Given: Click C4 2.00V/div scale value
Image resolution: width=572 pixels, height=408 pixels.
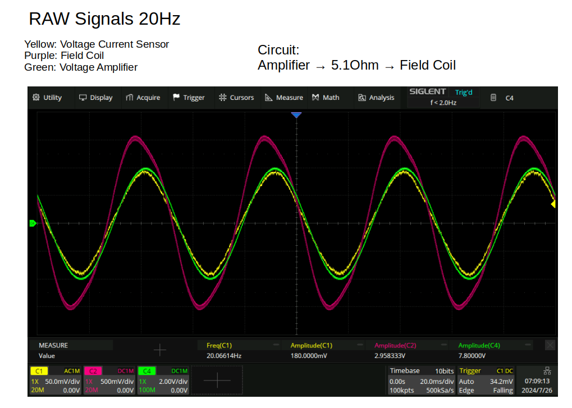Looking at the screenshot, I should pos(173,382).
